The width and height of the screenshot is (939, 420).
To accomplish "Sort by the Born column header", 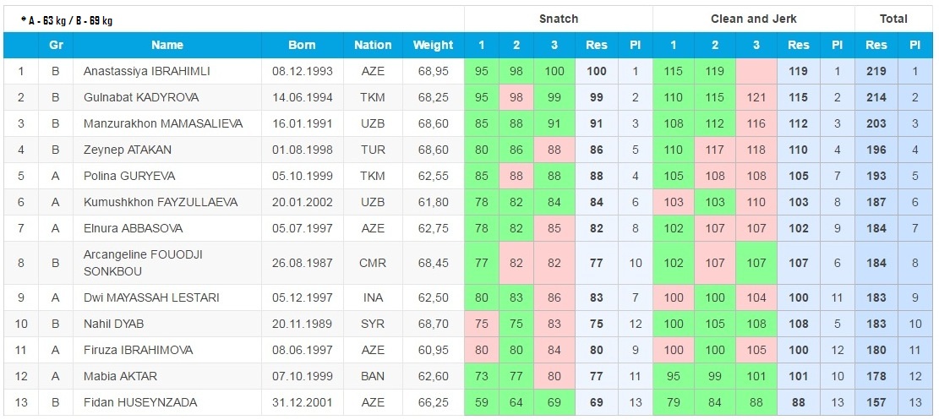I will pyautogui.click(x=302, y=46).
